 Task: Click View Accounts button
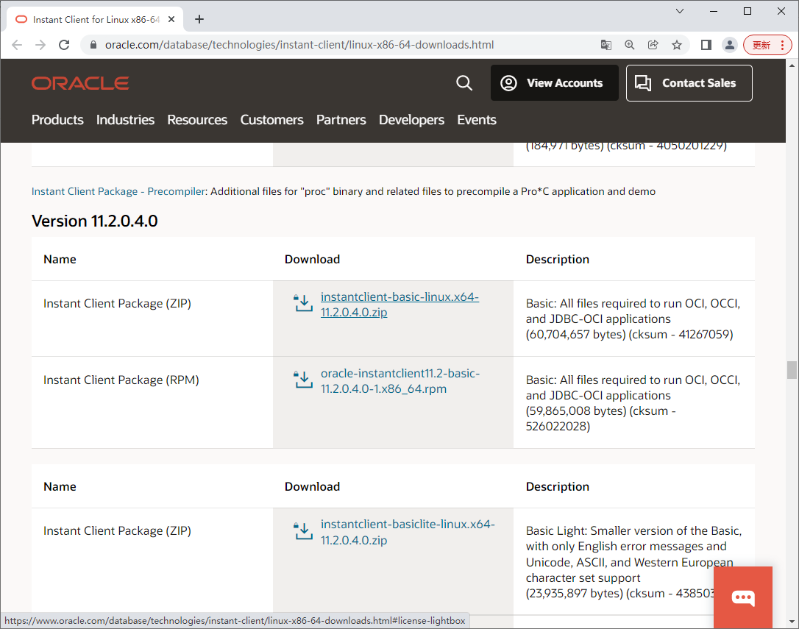(x=555, y=82)
